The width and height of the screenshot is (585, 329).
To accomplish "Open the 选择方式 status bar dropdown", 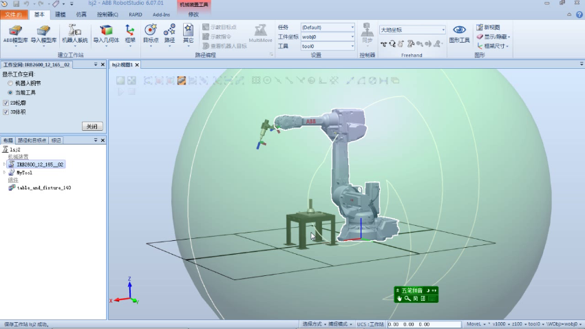I will pos(314,324).
